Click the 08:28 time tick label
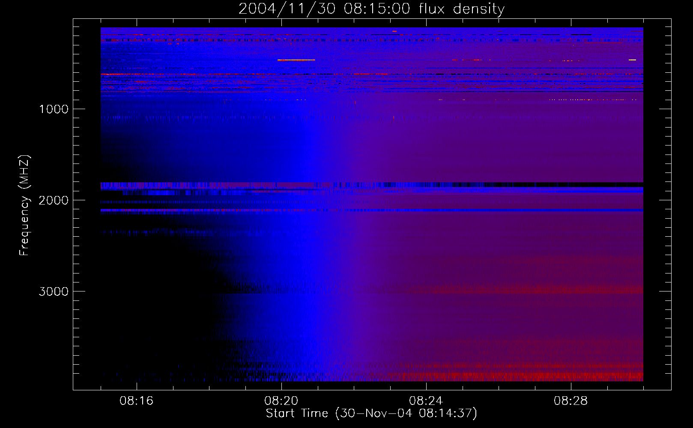 571,401
